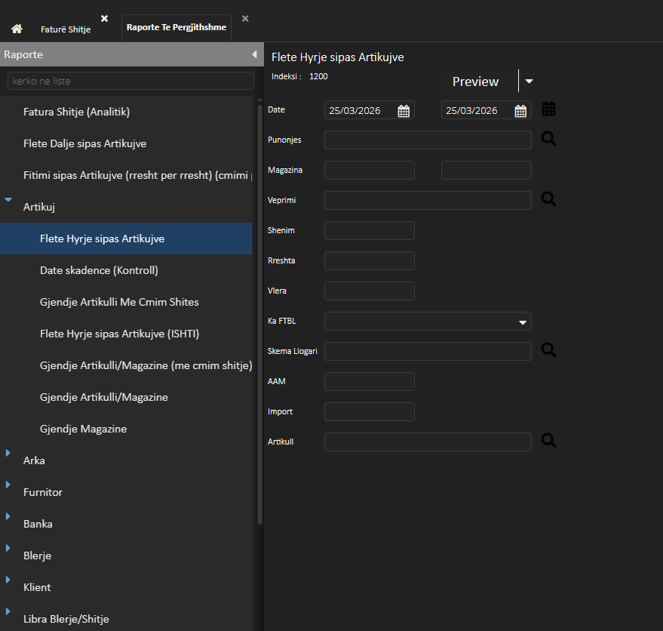Select Gjendje Magazine report

83,429
